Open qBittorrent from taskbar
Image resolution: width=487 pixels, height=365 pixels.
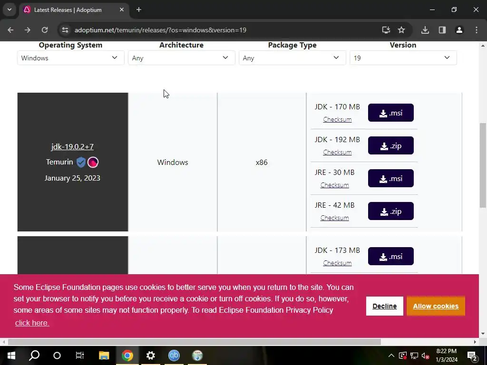(174, 355)
